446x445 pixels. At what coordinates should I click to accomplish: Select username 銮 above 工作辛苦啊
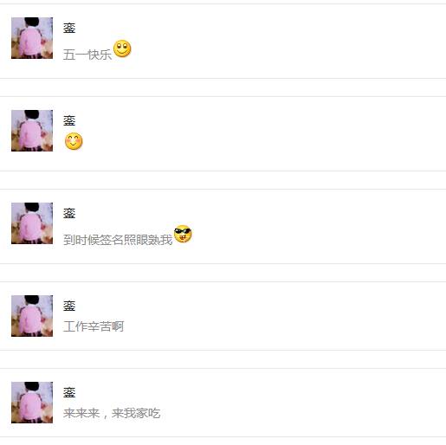click(x=69, y=306)
